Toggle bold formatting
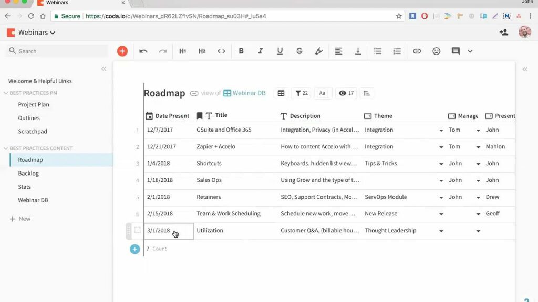This screenshot has width=538, height=302. click(x=241, y=51)
